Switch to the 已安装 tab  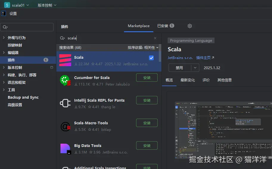pos(166,26)
